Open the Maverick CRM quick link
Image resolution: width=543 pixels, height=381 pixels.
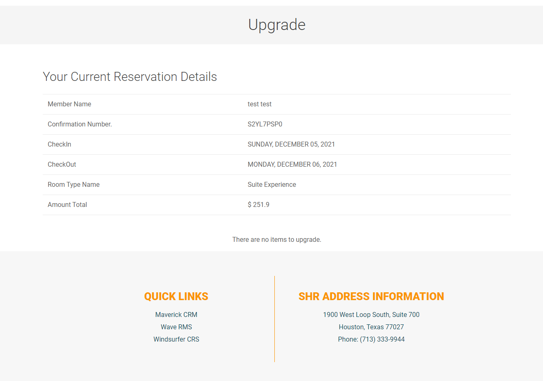coord(176,314)
